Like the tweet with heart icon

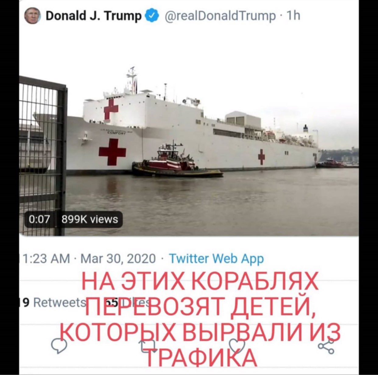(x=237, y=346)
